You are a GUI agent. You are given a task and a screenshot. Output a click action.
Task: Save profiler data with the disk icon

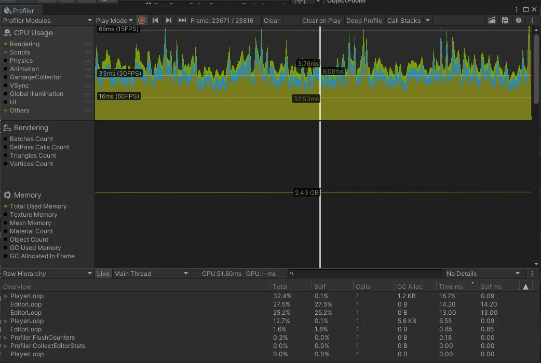pyautogui.click(x=505, y=21)
